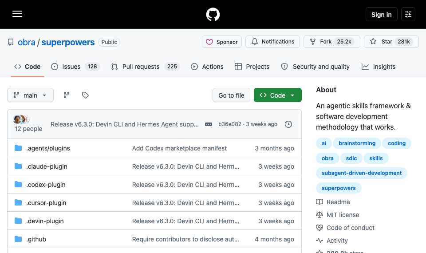Click folder icon beside .claude-plugin

click(x=18, y=166)
